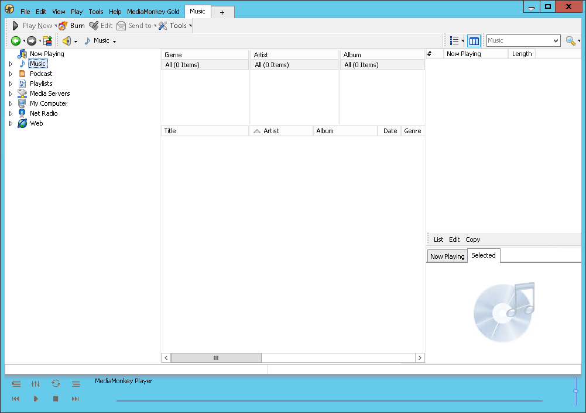Select the Net Radio tree node
The image size is (586, 413).
[44, 113]
